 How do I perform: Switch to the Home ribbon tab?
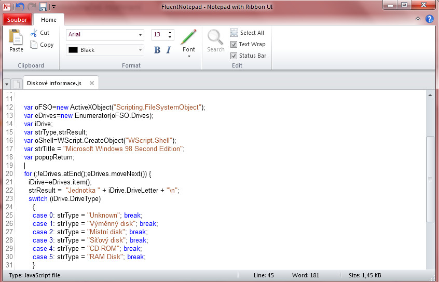pyautogui.click(x=49, y=20)
